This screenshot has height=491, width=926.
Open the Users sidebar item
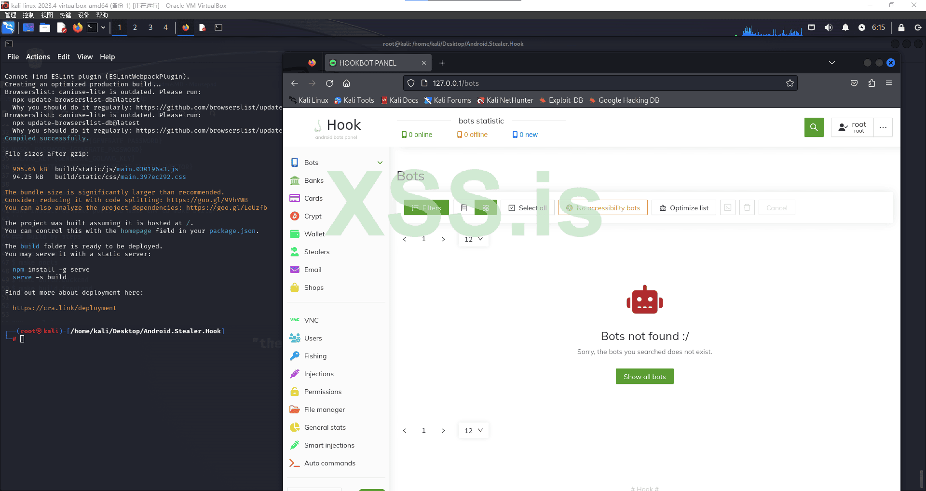pos(337,339)
